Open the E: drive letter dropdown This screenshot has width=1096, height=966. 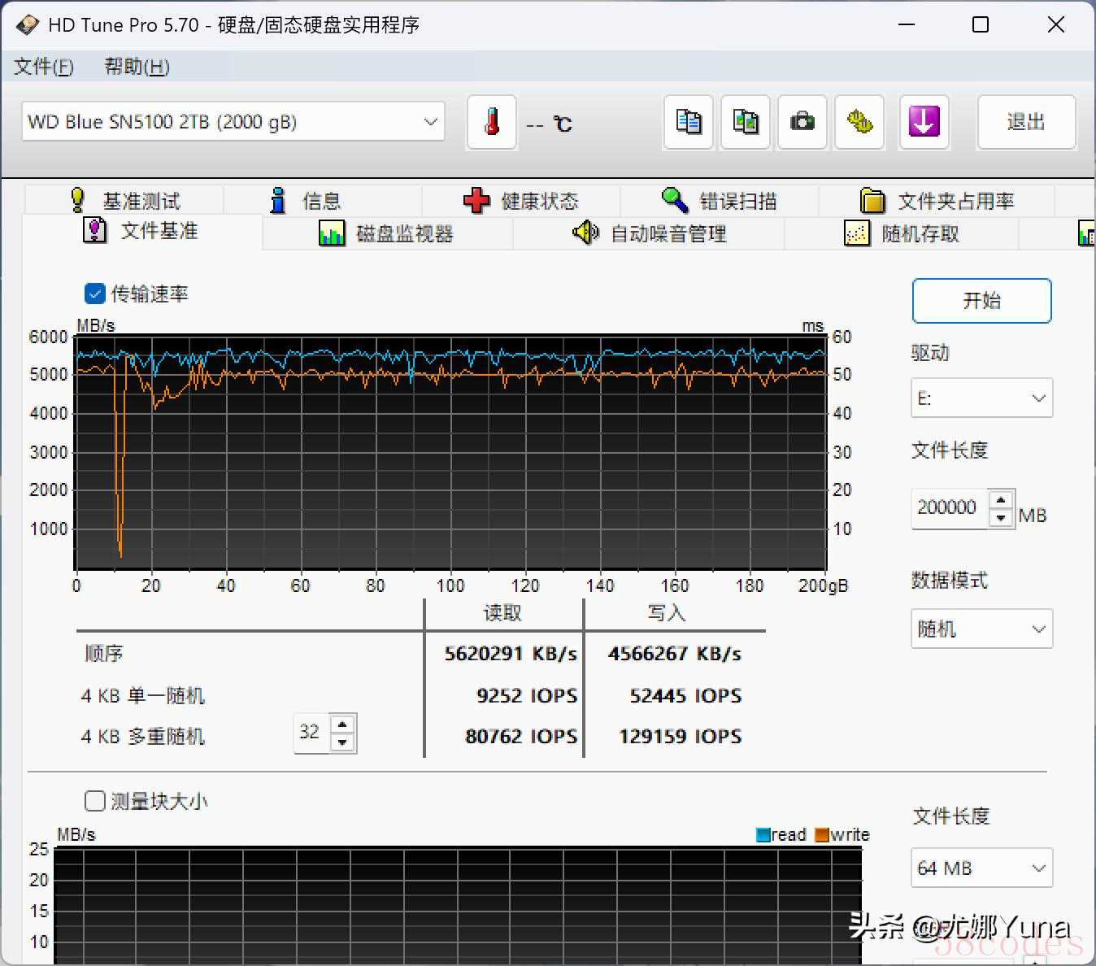981,398
